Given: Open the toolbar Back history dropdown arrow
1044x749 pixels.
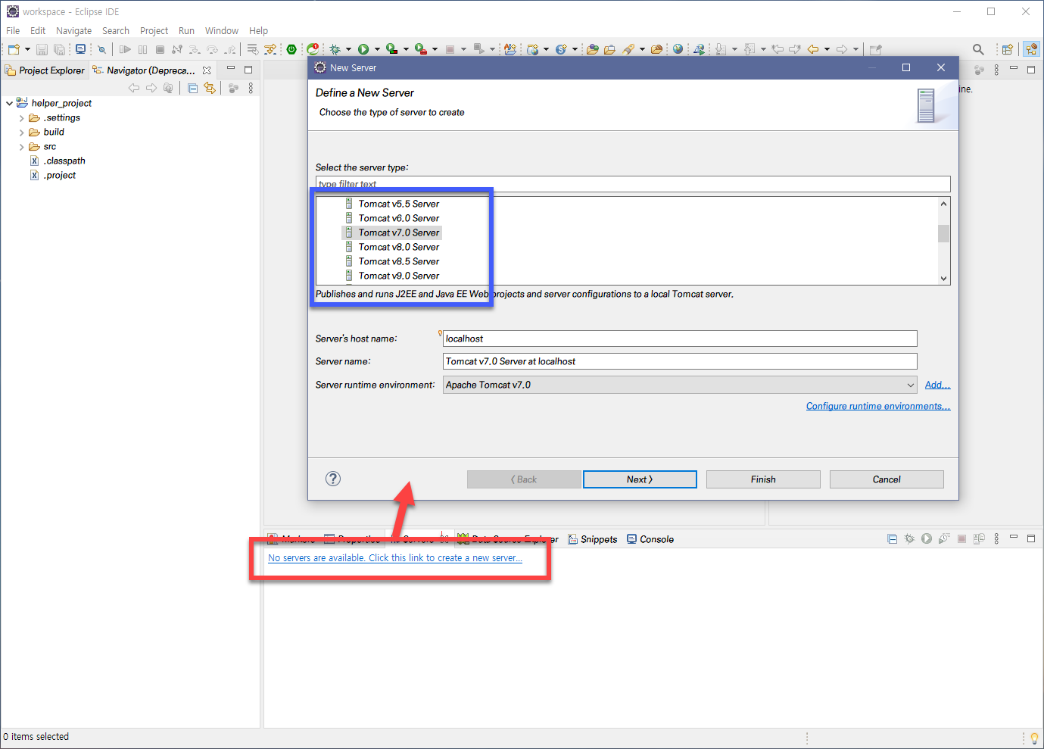Looking at the screenshot, I should point(827,49).
